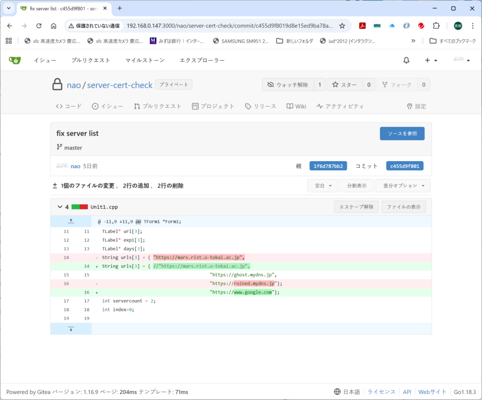Open the notifications bell icon
The height and width of the screenshot is (400, 482).
(x=406, y=60)
